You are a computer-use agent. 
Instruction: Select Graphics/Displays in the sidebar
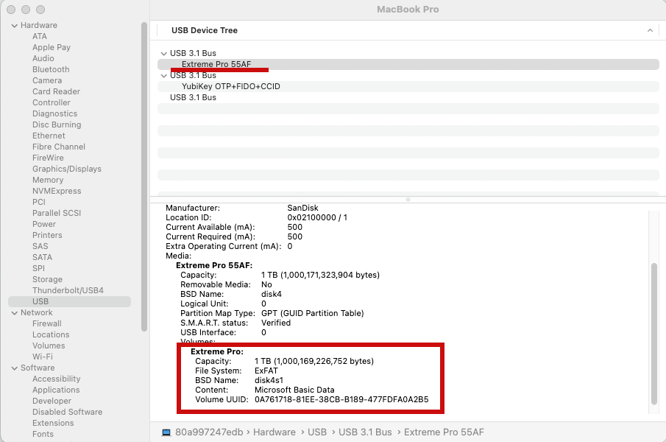(x=67, y=169)
